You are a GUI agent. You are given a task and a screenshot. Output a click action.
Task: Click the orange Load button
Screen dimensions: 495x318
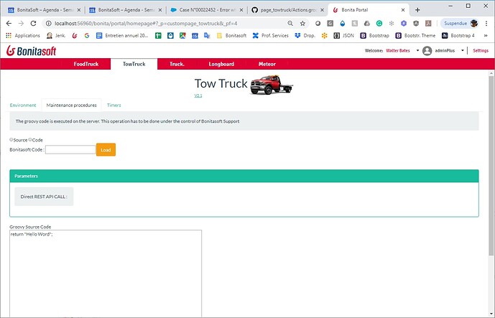106,149
